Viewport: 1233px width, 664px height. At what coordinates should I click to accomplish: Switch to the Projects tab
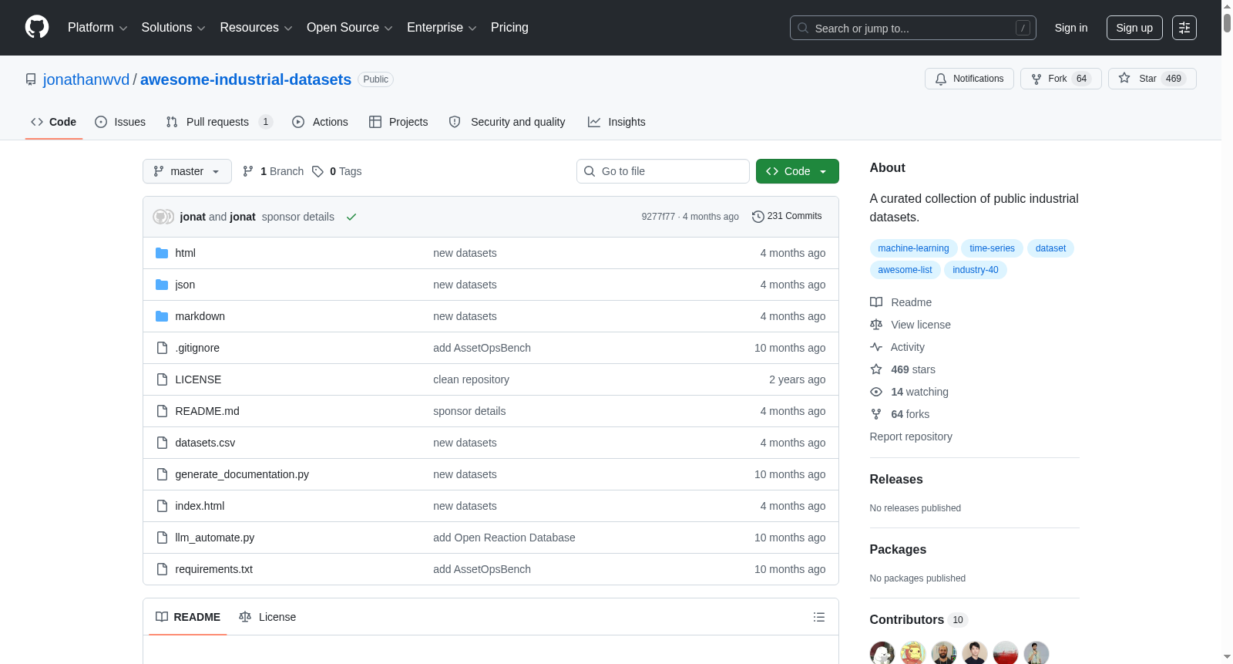tap(398, 122)
